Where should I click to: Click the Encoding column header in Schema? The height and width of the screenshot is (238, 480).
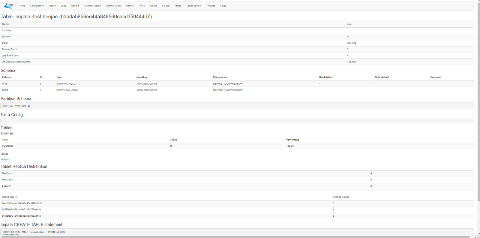pyautogui.click(x=142, y=77)
